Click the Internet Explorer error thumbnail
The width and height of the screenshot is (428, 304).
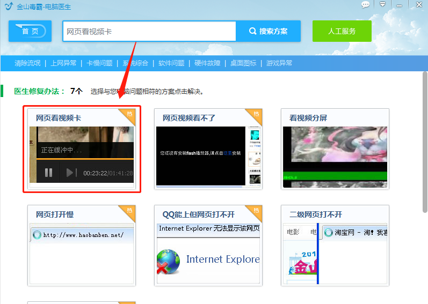click(208, 253)
